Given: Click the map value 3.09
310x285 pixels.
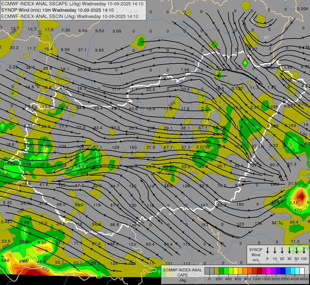Looking at the screenshot, I should coord(117,31).
